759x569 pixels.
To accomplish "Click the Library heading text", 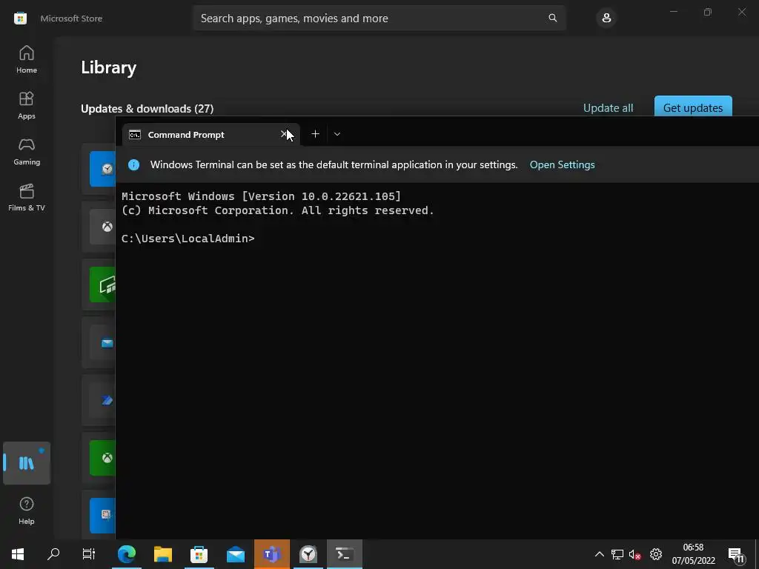I will [x=108, y=67].
